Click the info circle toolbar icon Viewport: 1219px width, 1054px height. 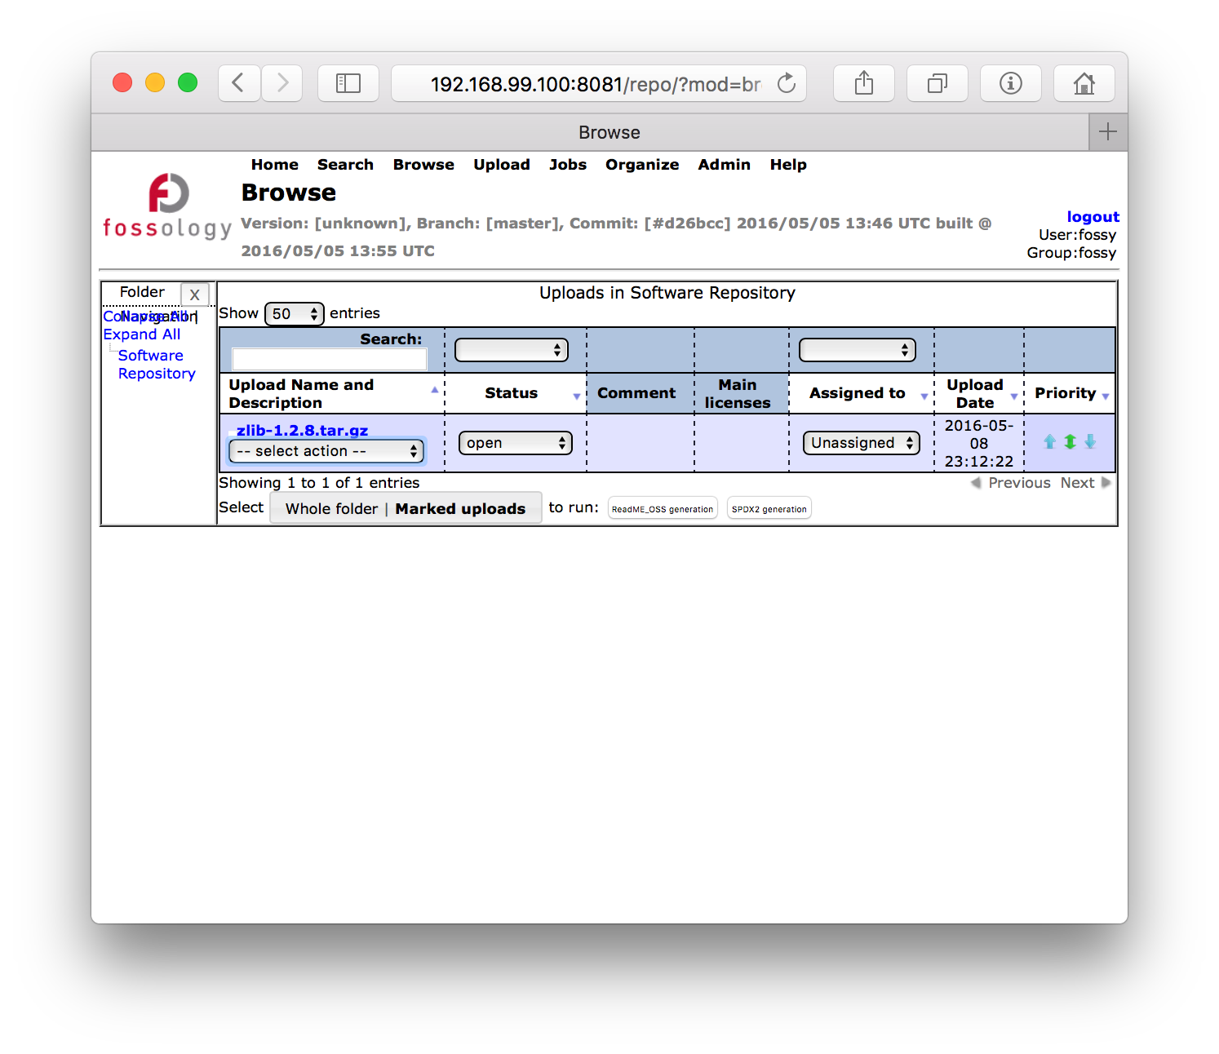(1011, 83)
